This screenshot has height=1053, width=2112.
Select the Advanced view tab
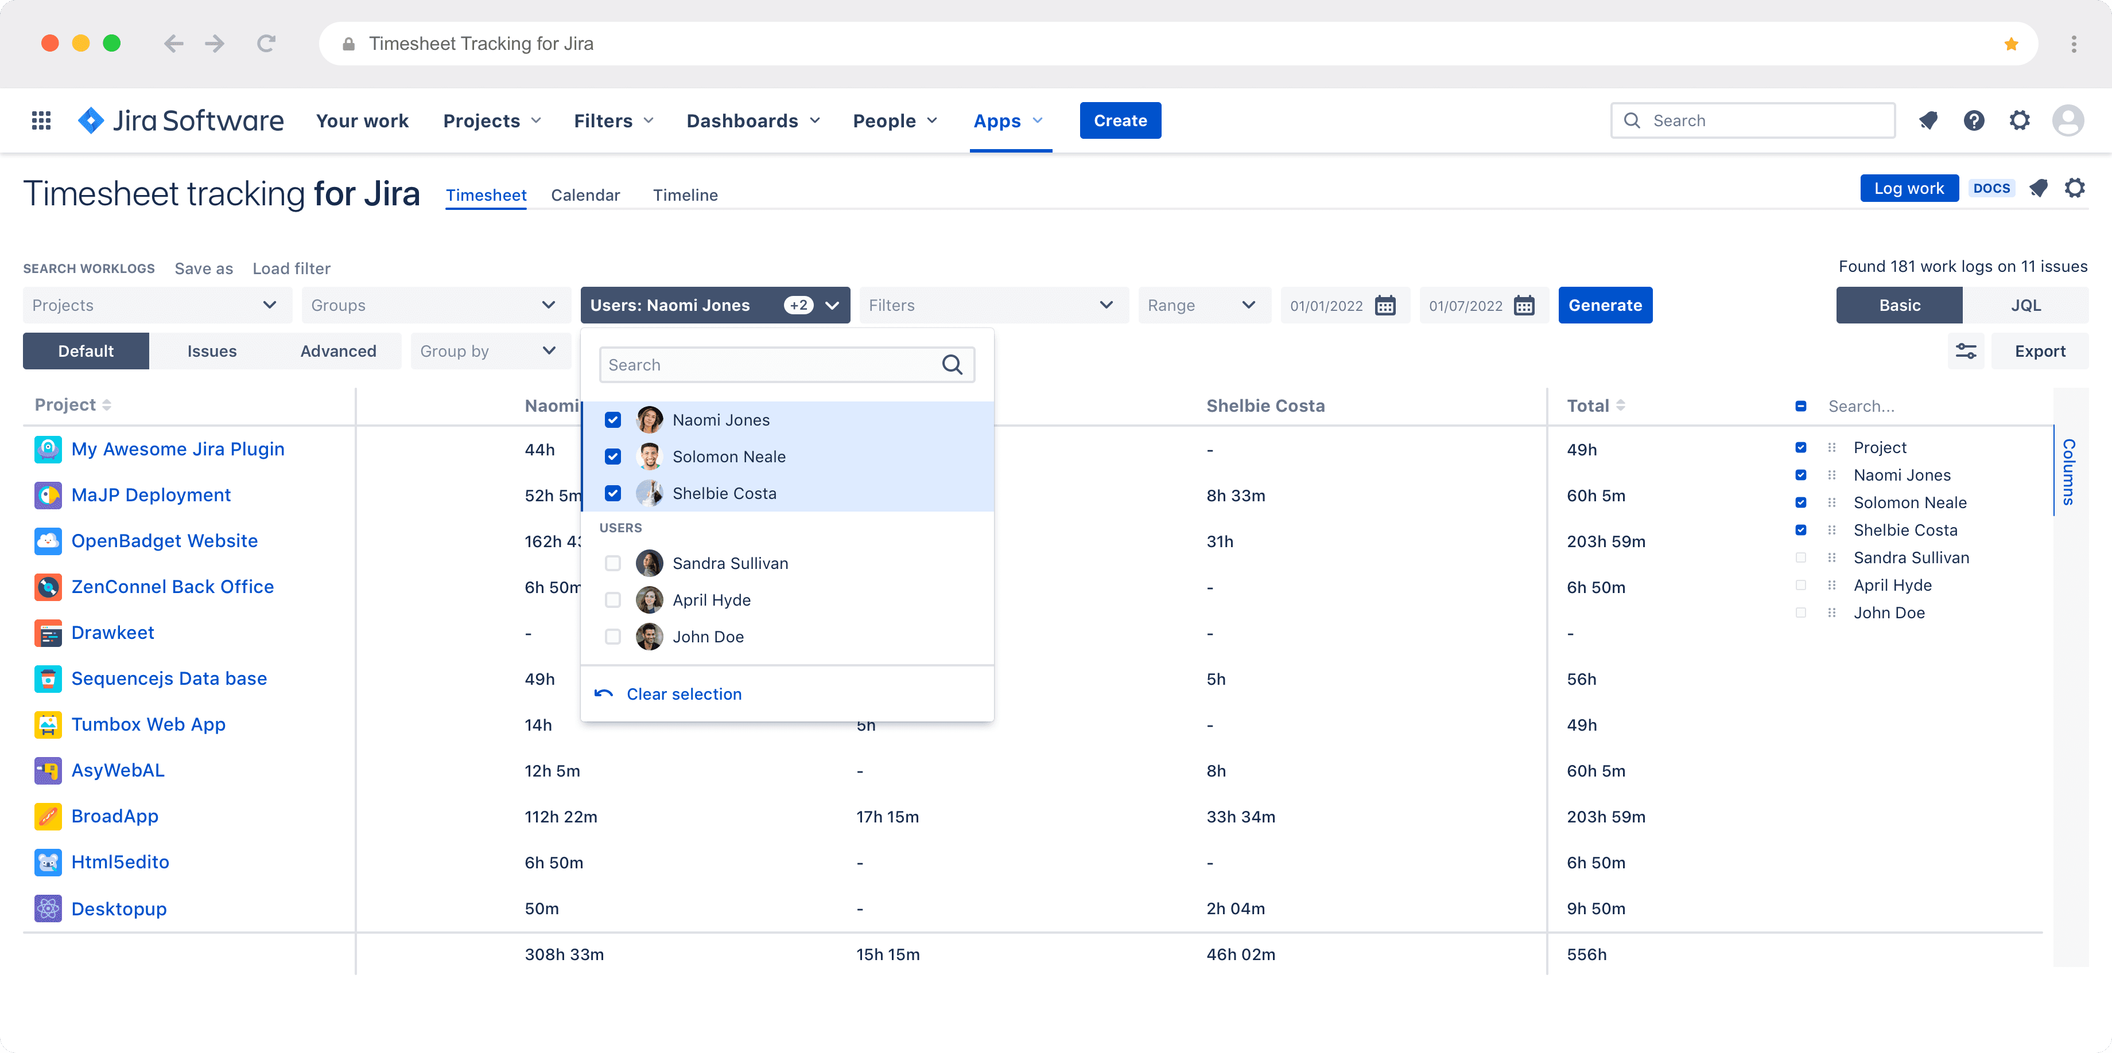[338, 351]
